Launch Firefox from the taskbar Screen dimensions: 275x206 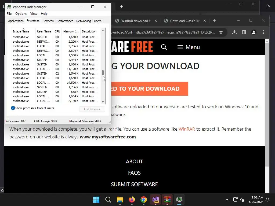pyautogui.click(x=132, y=200)
